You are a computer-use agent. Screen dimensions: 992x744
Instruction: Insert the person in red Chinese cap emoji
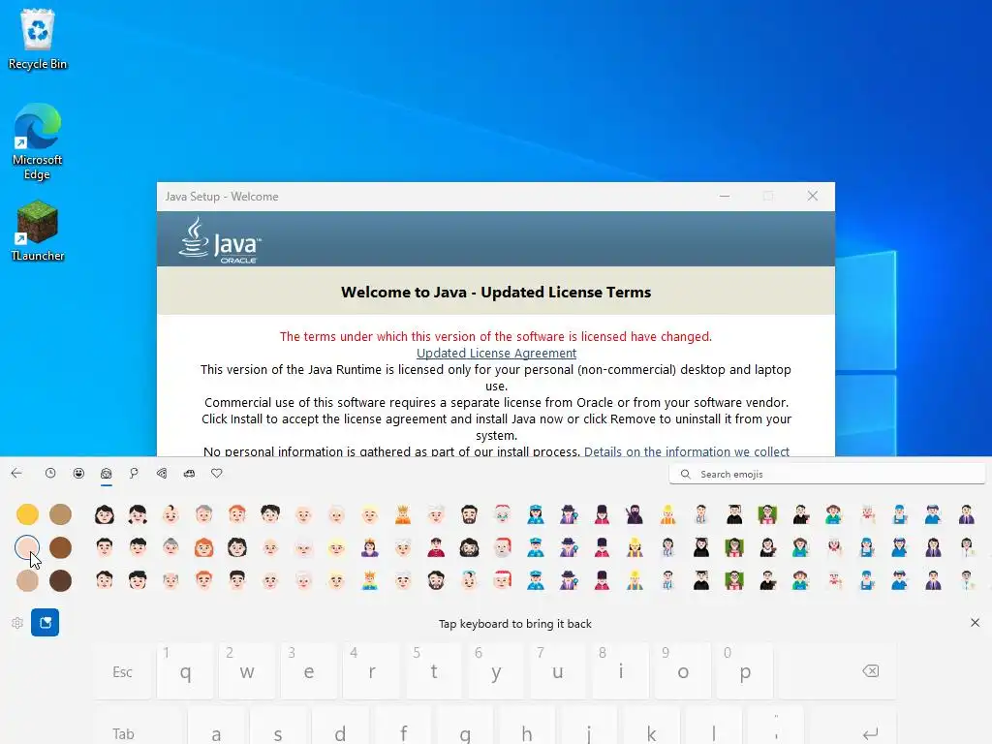(x=436, y=547)
